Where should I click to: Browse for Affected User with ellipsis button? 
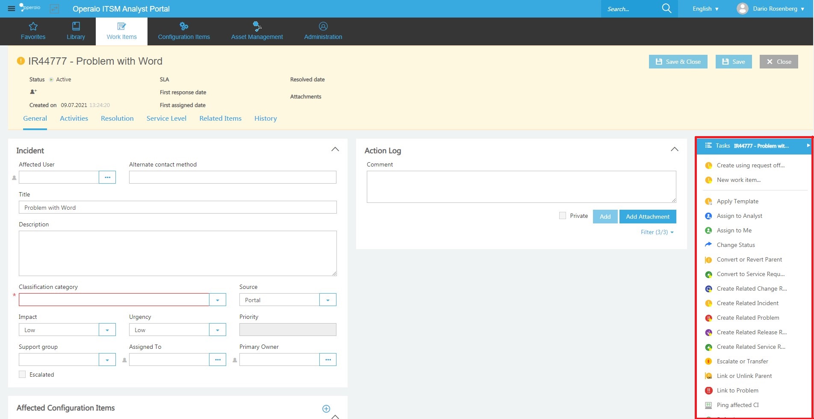(x=107, y=177)
